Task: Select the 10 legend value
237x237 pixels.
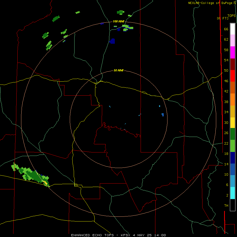Action: pyautogui.click(x=226, y=174)
